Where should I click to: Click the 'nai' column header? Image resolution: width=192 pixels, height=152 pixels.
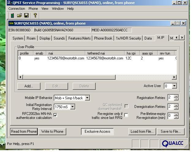click(x=66, y=53)
